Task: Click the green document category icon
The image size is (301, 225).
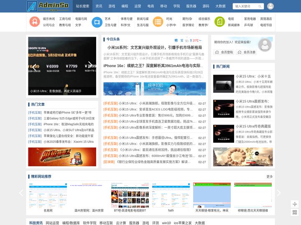Action: (x=219, y=22)
